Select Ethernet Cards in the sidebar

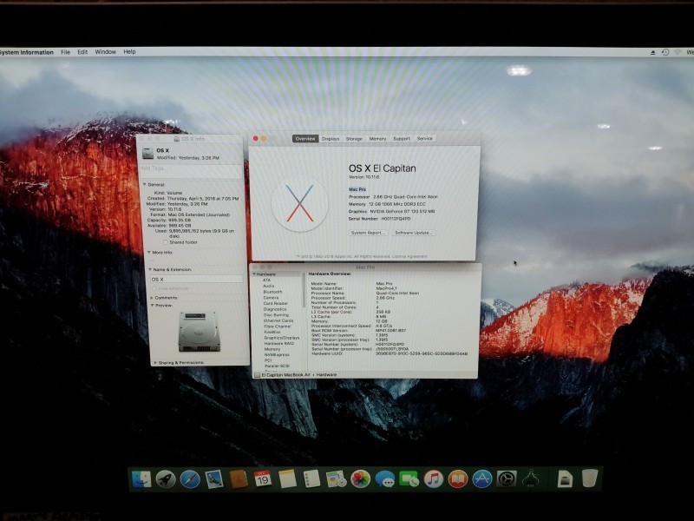(x=278, y=320)
